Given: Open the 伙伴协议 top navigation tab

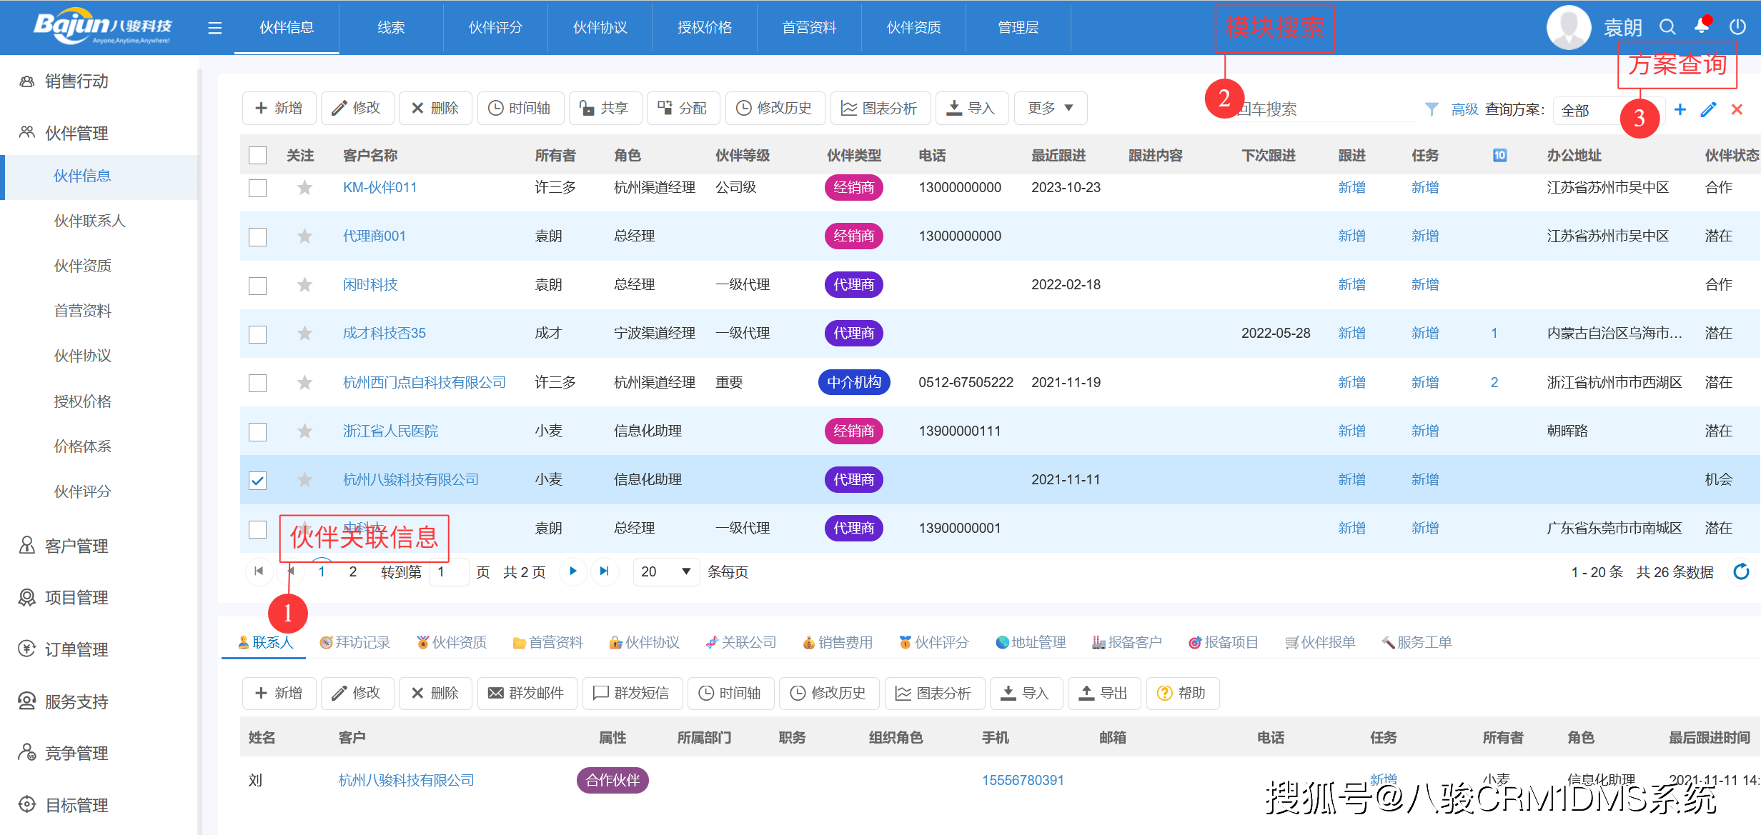Looking at the screenshot, I should click(x=600, y=28).
